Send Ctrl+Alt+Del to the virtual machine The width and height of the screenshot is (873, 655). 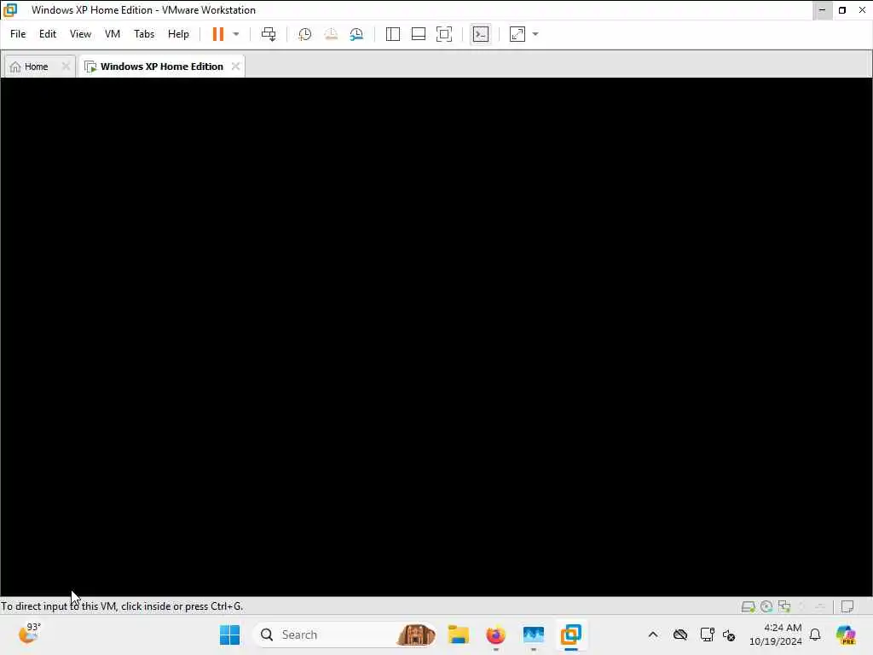269,34
